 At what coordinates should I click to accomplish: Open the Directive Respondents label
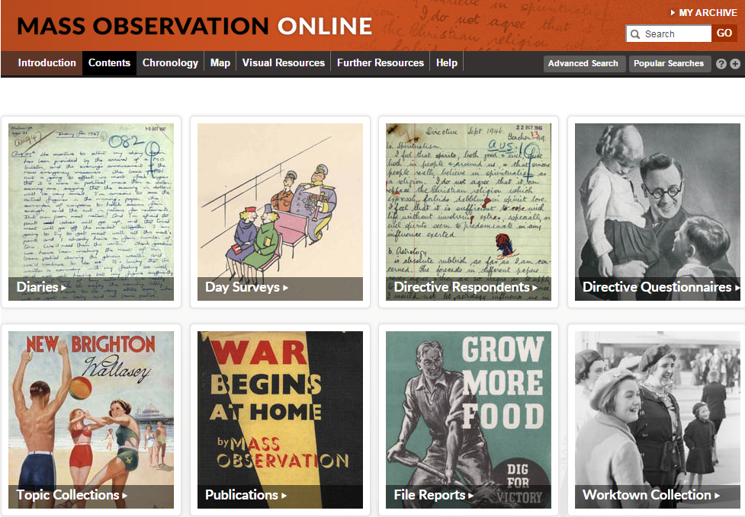pyautogui.click(x=465, y=287)
